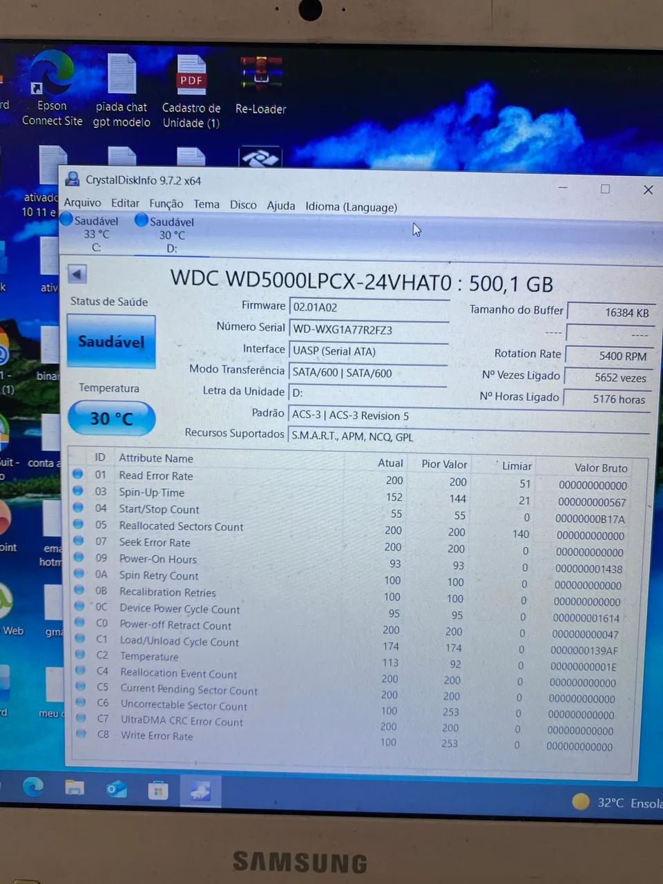The width and height of the screenshot is (663, 884).
Task: Click the serial number field WD-WXG1A77R2FZ3
Action: click(x=369, y=329)
